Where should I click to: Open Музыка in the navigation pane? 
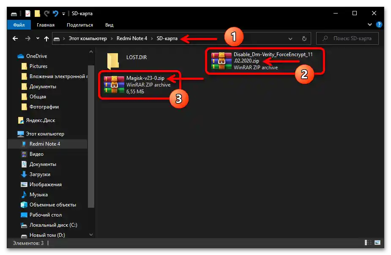[38, 195]
